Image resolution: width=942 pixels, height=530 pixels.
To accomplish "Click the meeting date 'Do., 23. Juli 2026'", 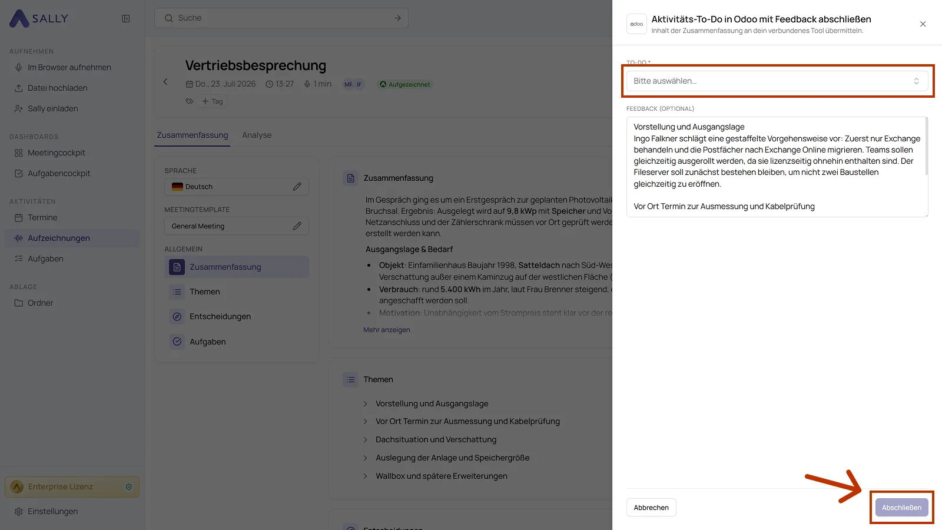I will coord(221,84).
